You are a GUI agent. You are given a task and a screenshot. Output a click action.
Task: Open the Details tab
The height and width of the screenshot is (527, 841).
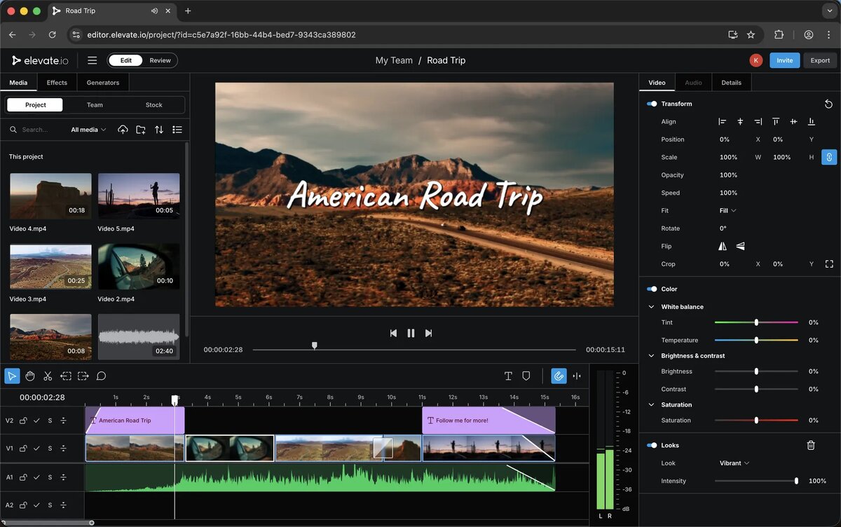pyautogui.click(x=731, y=83)
